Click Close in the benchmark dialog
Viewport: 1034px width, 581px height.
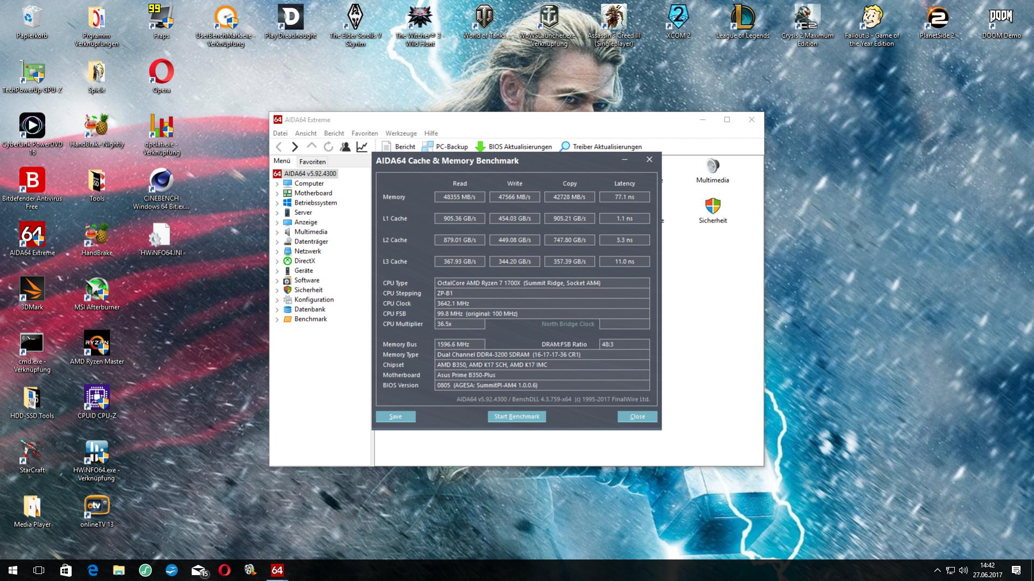pyautogui.click(x=637, y=416)
